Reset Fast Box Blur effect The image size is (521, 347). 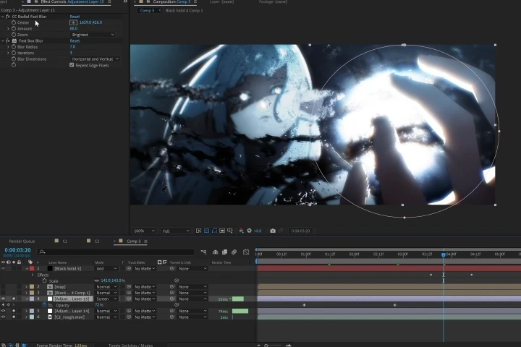pos(75,40)
